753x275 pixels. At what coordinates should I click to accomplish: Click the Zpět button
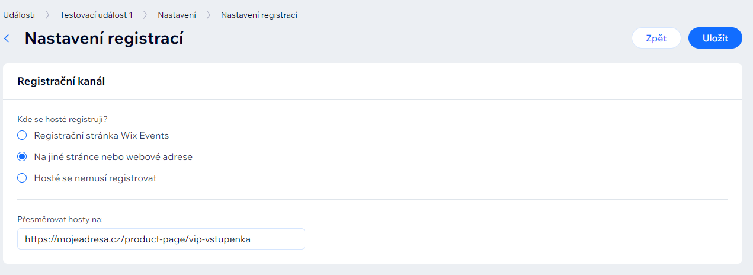[x=656, y=38]
